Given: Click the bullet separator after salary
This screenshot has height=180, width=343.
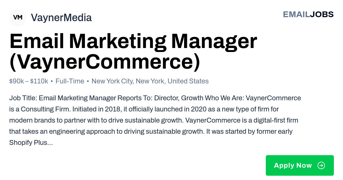Looking at the screenshot, I should coord(52,81).
